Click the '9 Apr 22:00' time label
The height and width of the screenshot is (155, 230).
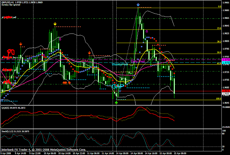click(x=35, y=154)
